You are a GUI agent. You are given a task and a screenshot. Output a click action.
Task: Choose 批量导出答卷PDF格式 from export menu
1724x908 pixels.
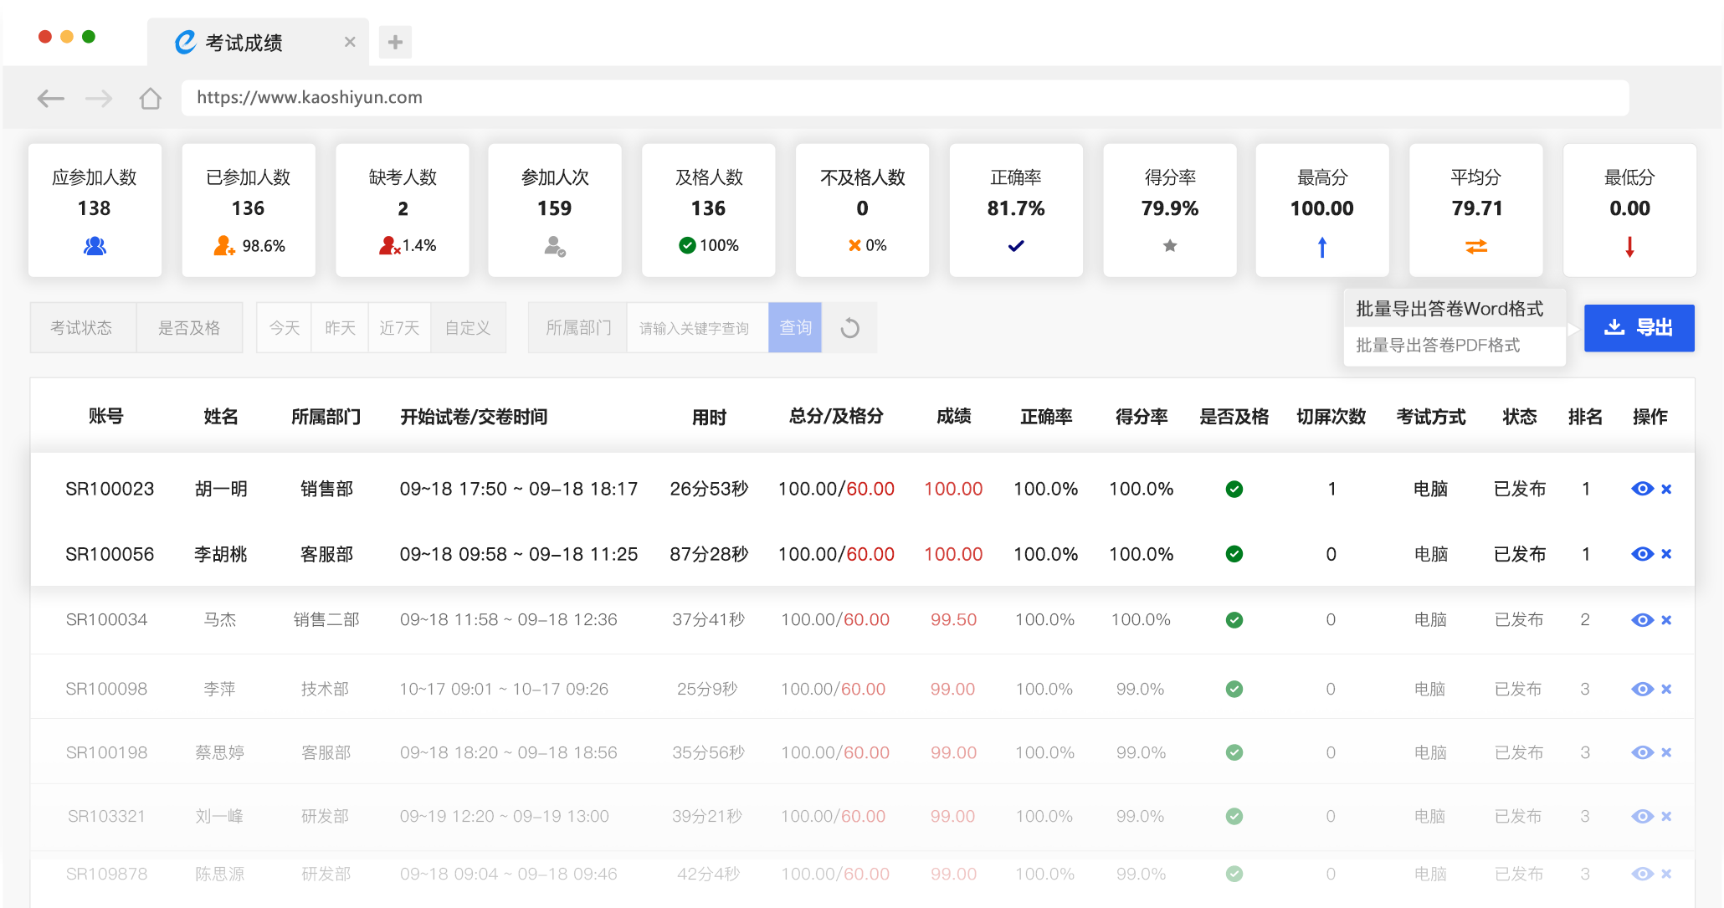click(x=1438, y=346)
